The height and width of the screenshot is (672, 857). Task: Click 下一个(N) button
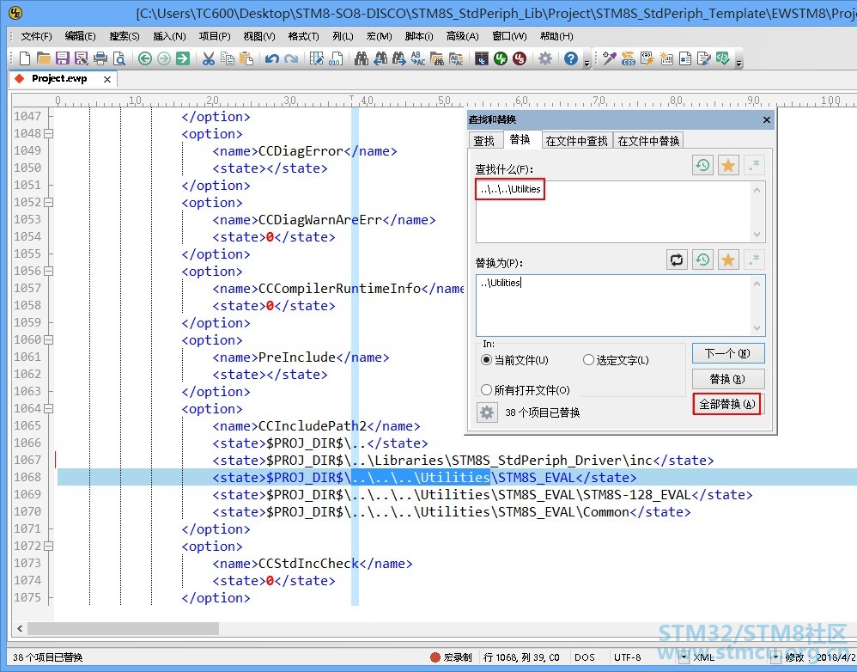point(728,353)
